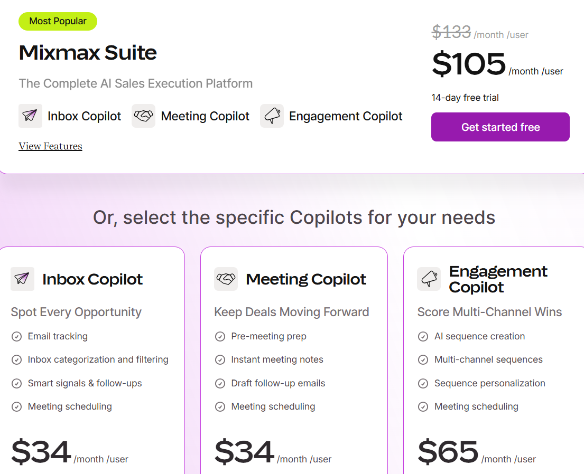Toggle the check next to Smart signals & follow-ups

[x=16, y=383]
